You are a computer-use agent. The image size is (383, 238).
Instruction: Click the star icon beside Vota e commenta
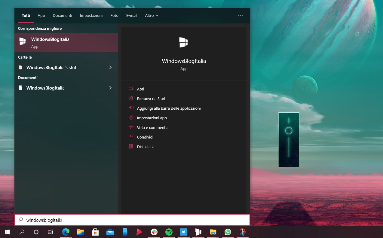point(131,127)
